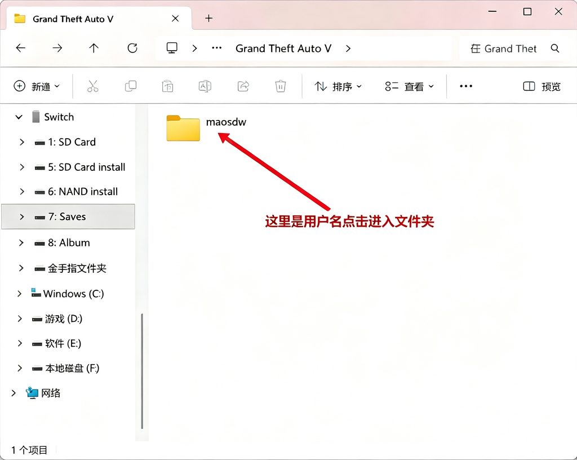The image size is (577, 460).
Task: Open a new tab with the plus button
Action: [x=208, y=19]
